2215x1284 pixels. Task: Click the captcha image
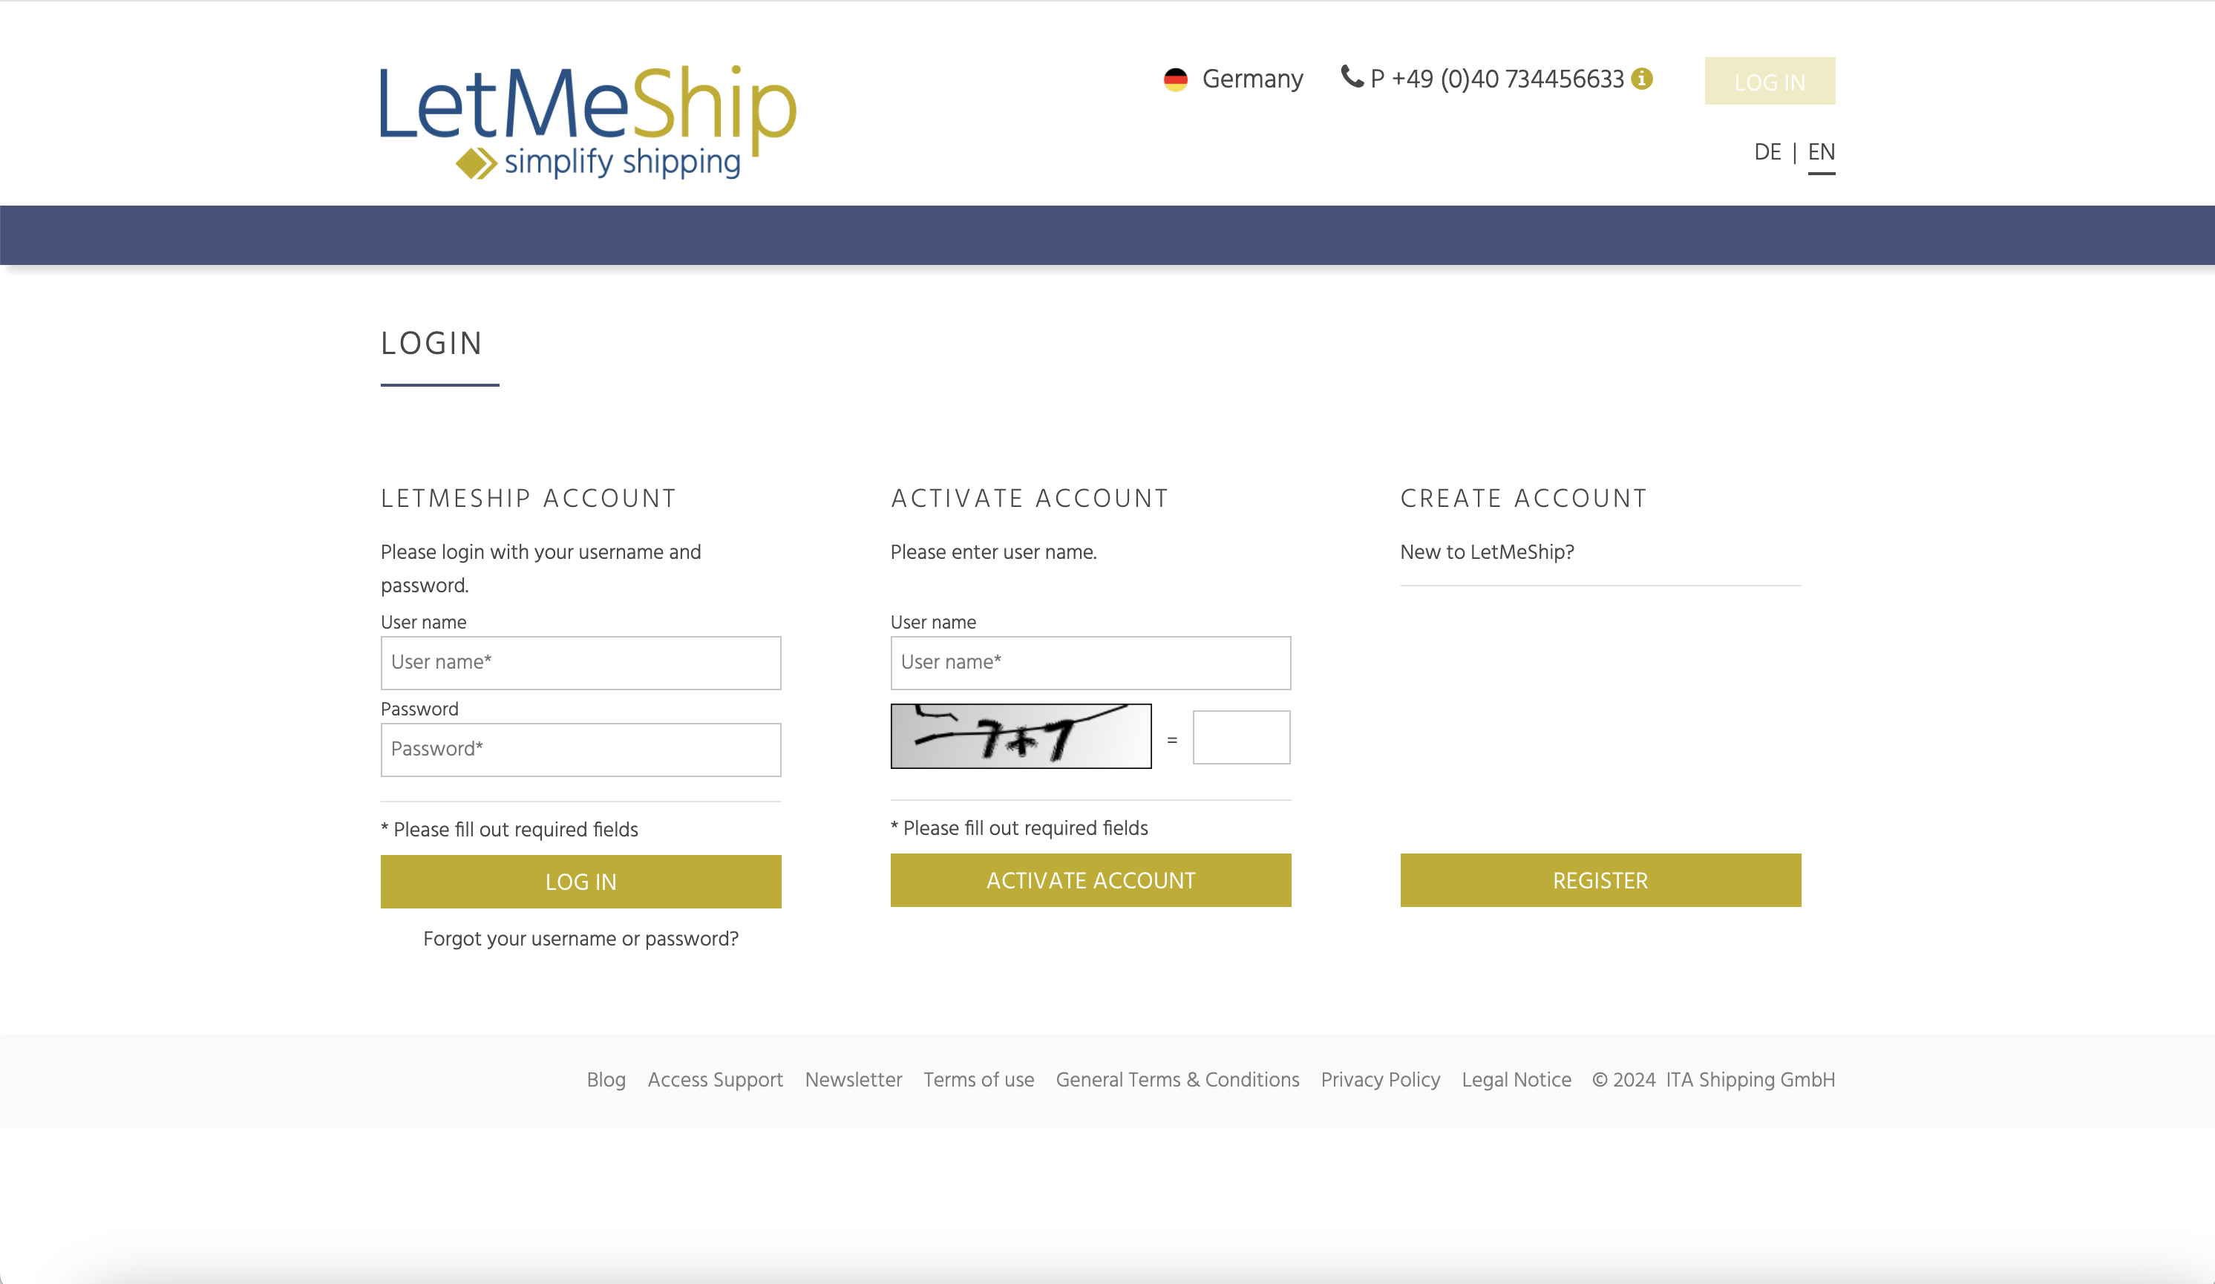pos(1020,736)
